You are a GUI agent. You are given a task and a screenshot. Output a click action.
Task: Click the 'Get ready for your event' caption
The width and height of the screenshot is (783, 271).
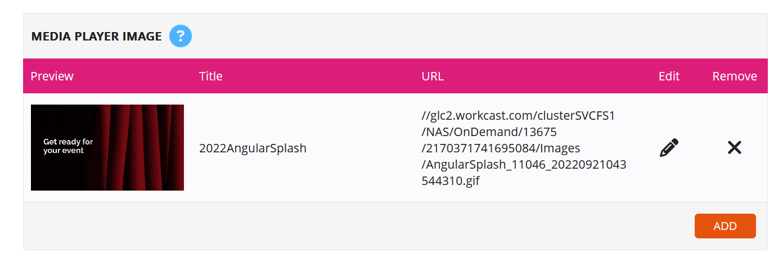(68, 146)
